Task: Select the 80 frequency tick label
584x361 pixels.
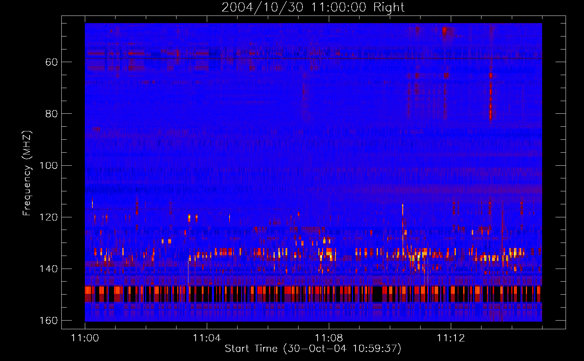Action: [52, 114]
